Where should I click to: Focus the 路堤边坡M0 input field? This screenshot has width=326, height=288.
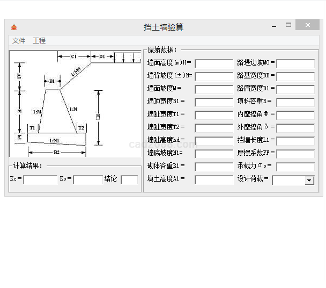point(295,64)
